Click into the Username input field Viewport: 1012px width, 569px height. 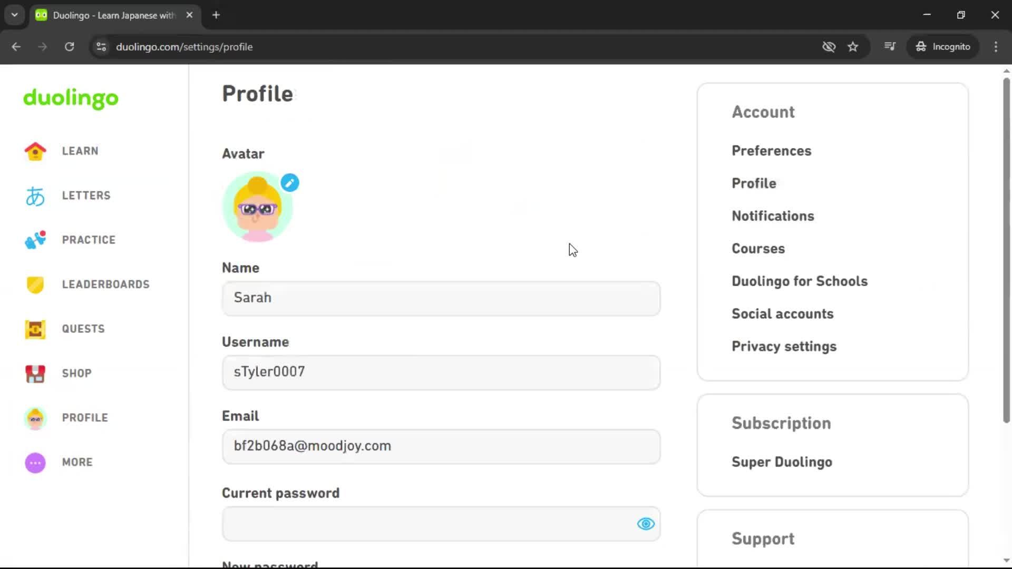(x=441, y=372)
